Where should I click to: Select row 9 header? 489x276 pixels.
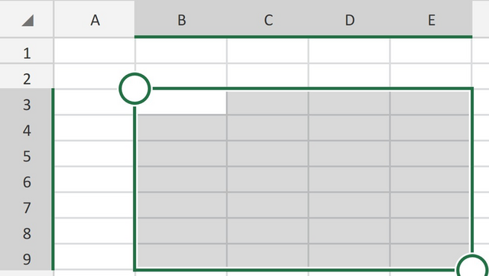click(x=27, y=257)
